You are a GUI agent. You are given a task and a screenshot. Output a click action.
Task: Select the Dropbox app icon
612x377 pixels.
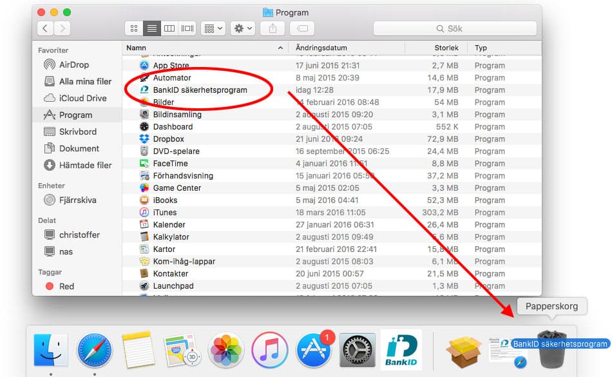click(x=144, y=139)
